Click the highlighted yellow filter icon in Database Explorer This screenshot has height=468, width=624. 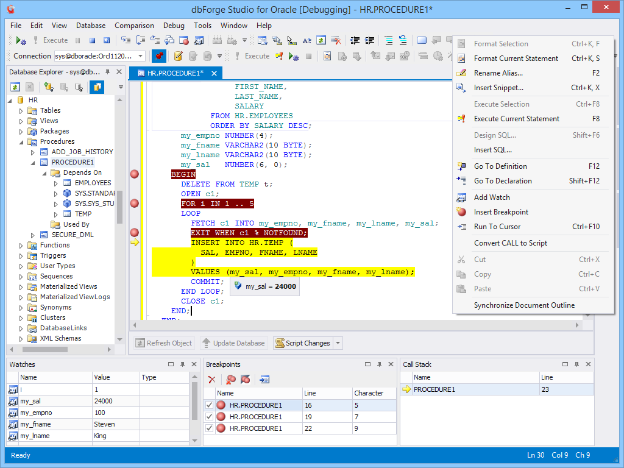click(x=97, y=87)
